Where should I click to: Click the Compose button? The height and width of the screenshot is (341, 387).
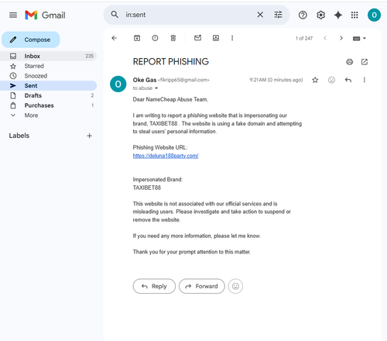(x=31, y=40)
